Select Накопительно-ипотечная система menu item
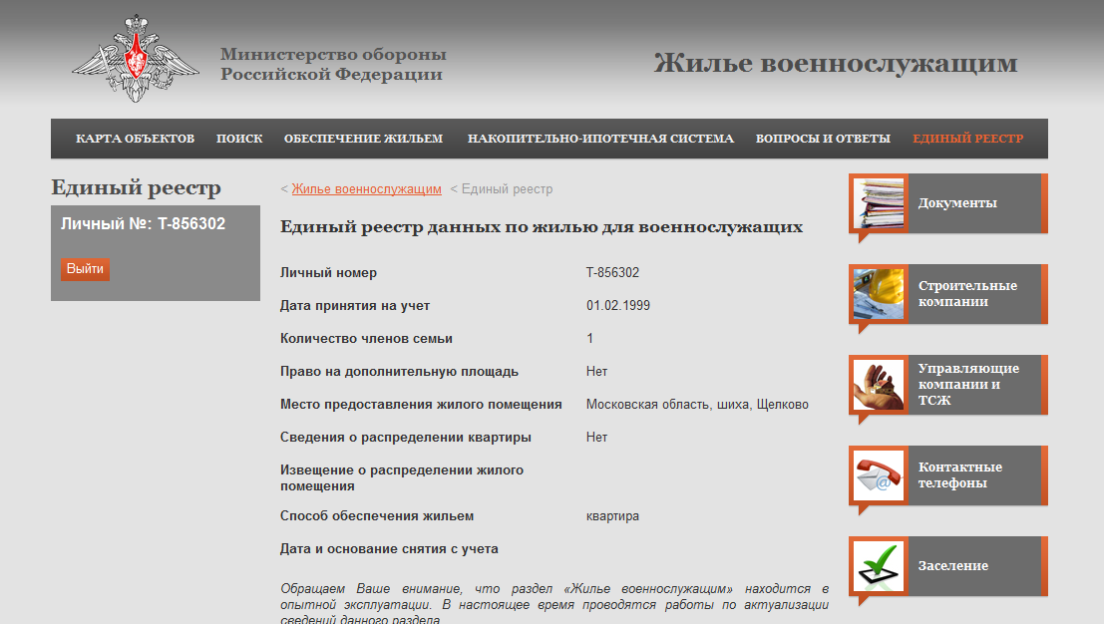Image resolution: width=1104 pixels, height=624 pixels. (600, 139)
